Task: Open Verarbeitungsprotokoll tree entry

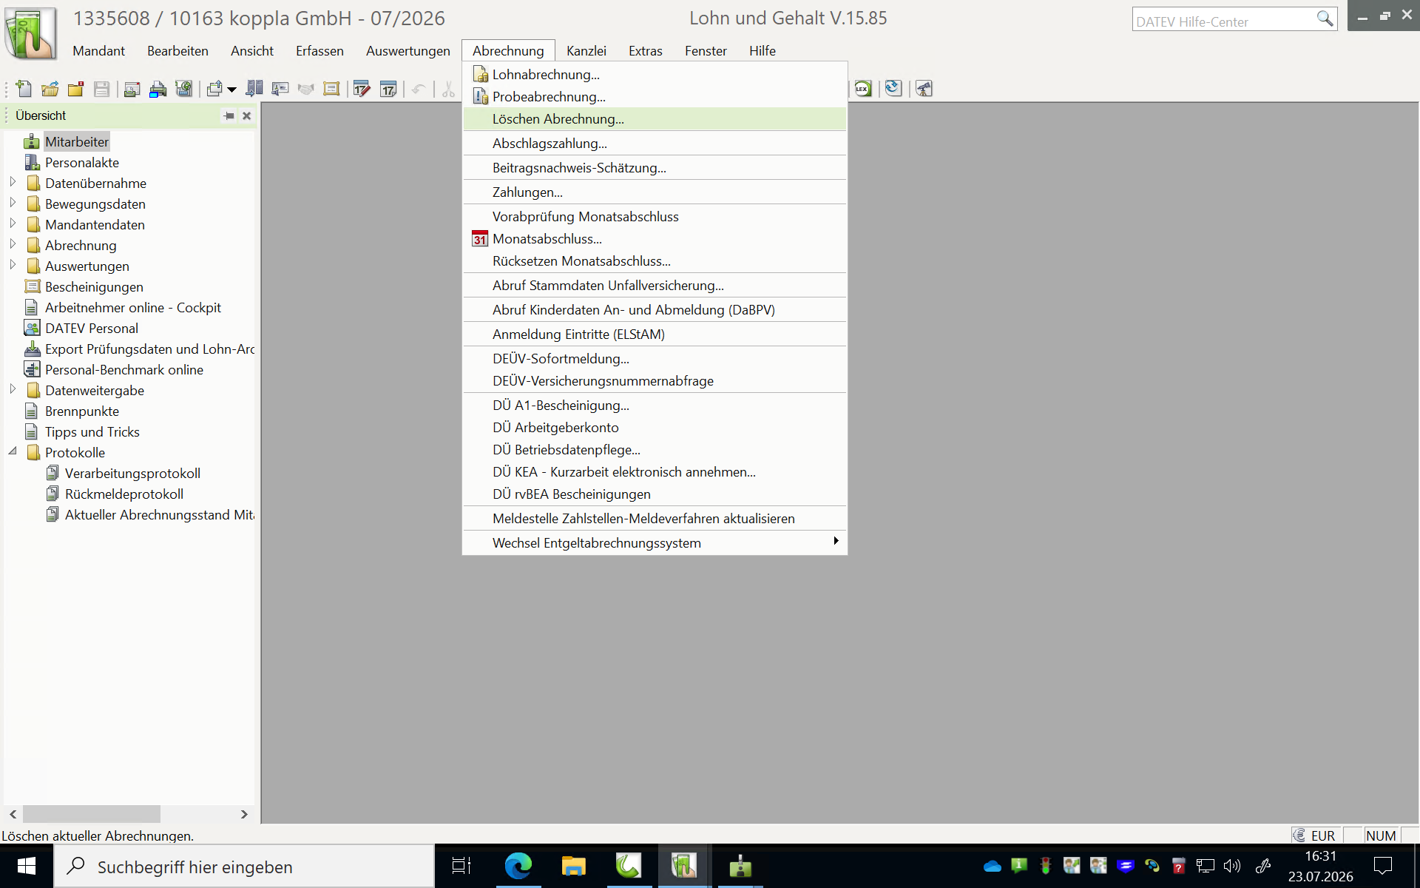Action: [x=132, y=474]
